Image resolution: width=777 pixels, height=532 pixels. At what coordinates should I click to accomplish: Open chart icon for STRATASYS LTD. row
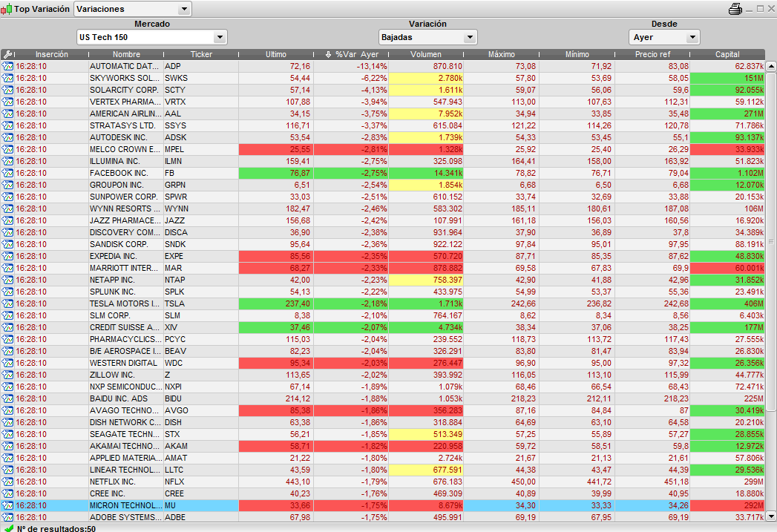tap(7, 126)
